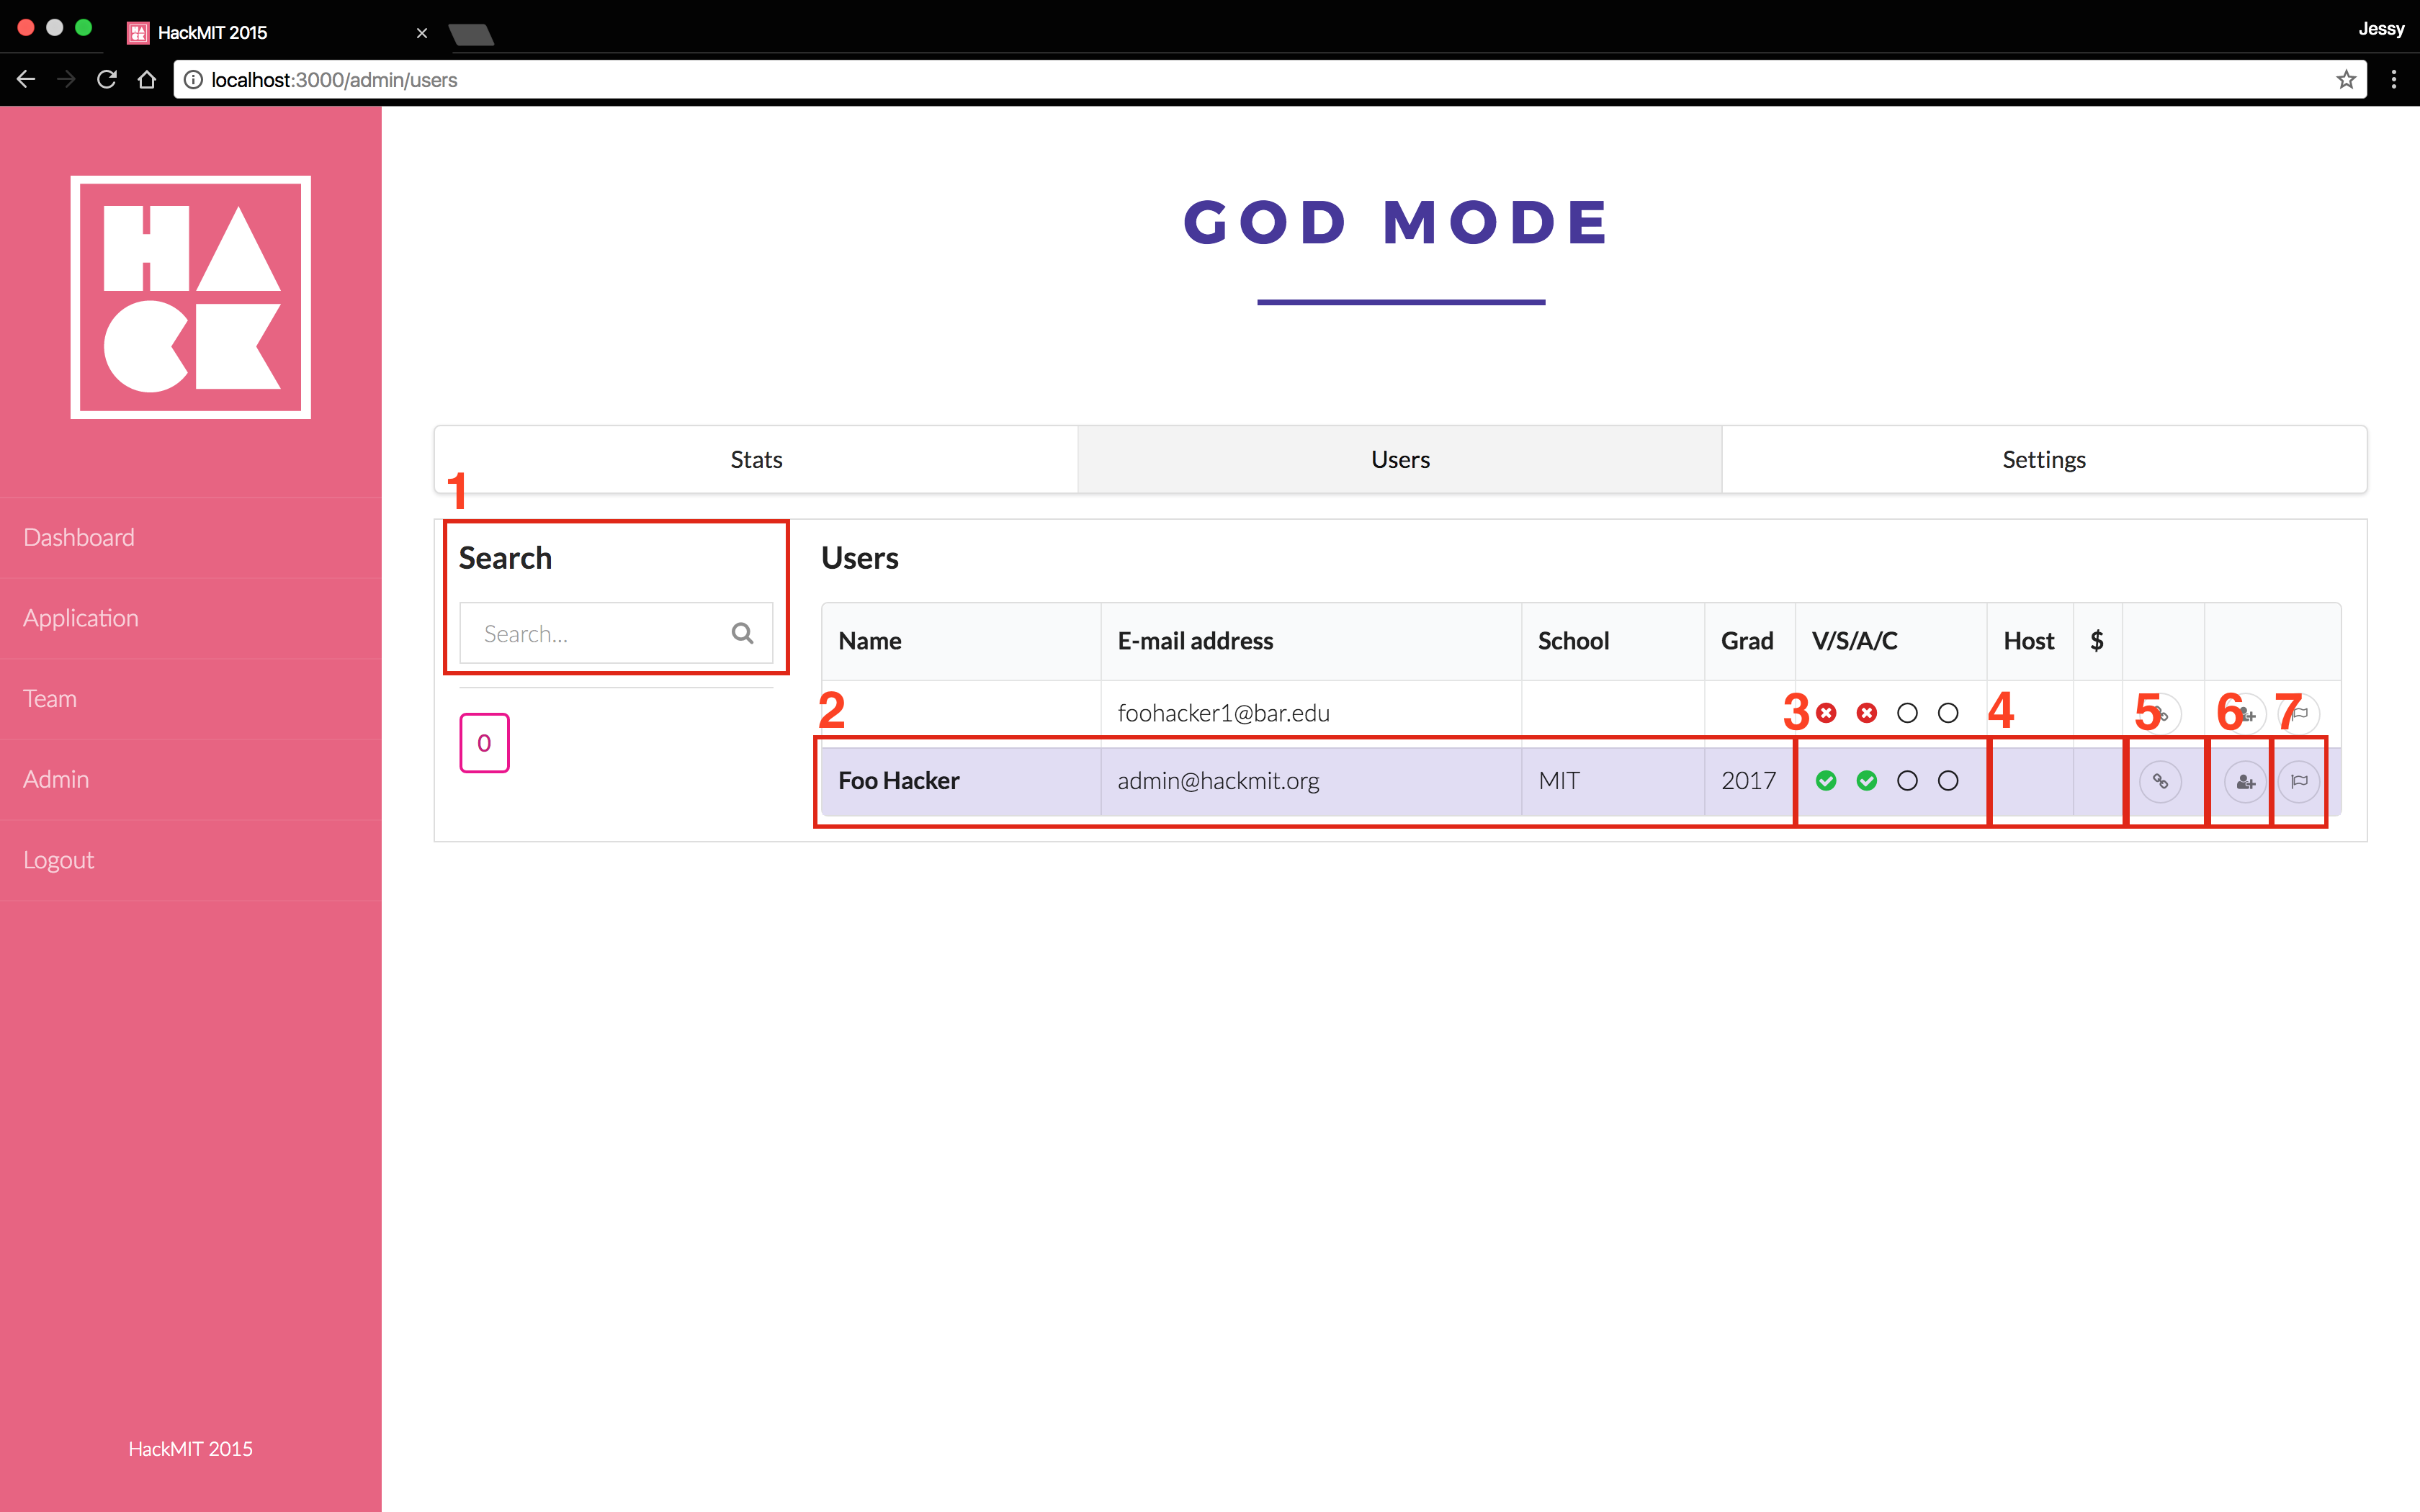Switch to the Stats tab

(x=756, y=460)
